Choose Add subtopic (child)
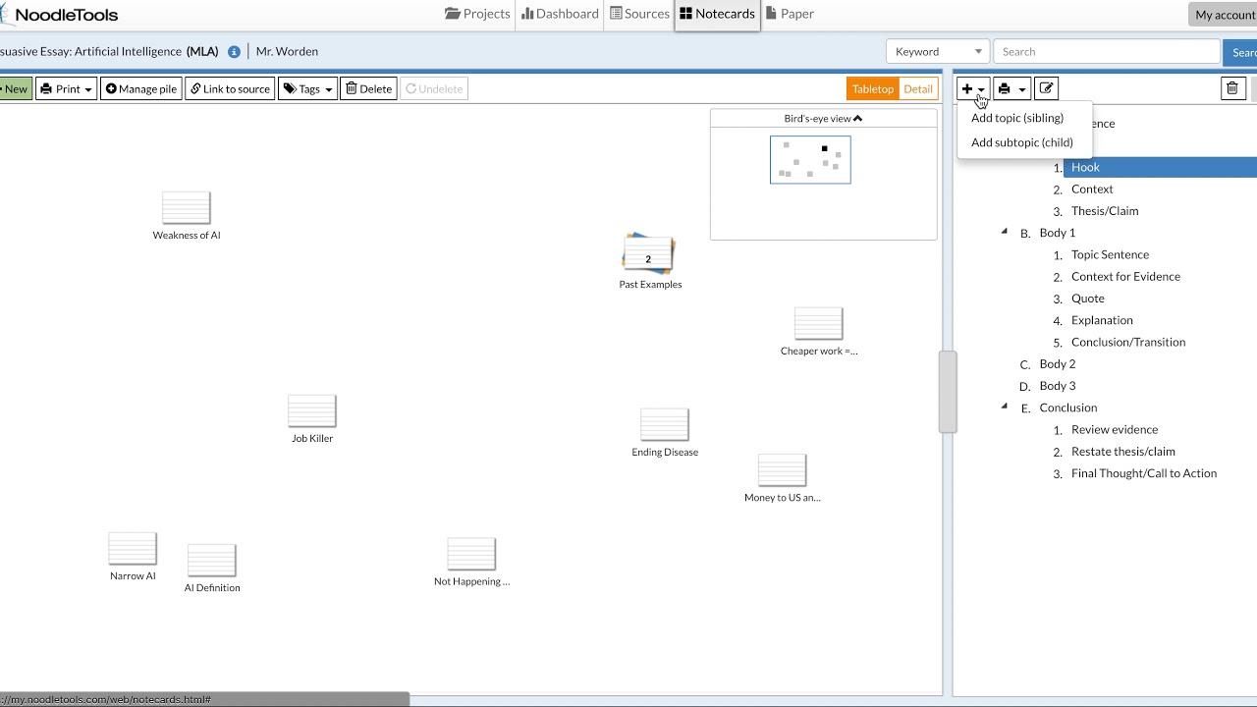The image size is (1257, 707). pos(1022,142)
